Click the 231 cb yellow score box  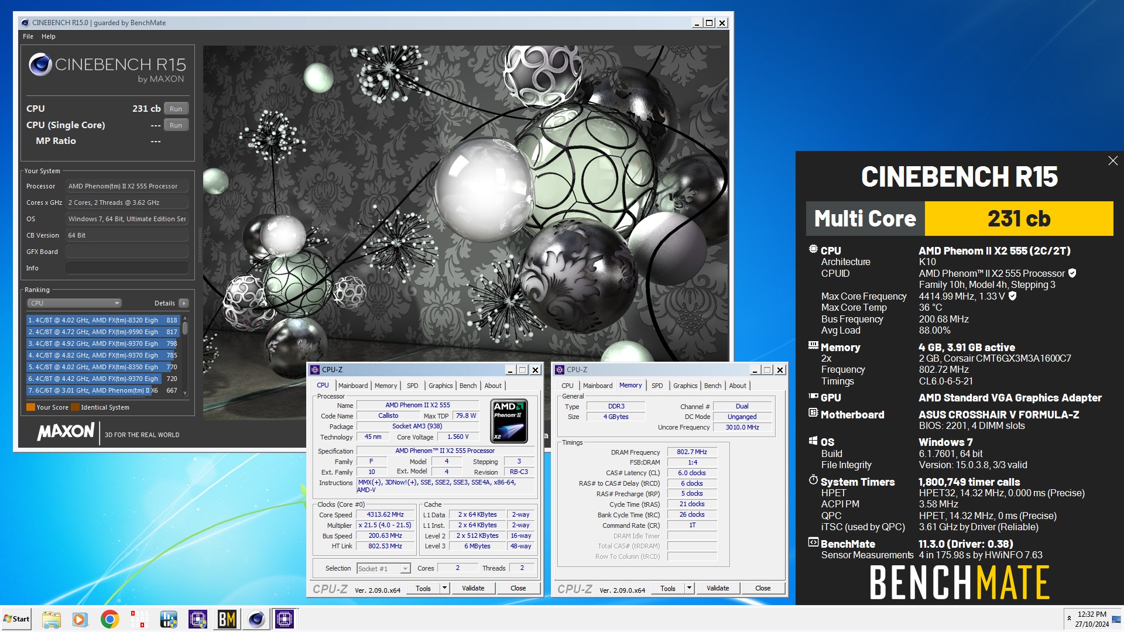tap(1019, 219)
